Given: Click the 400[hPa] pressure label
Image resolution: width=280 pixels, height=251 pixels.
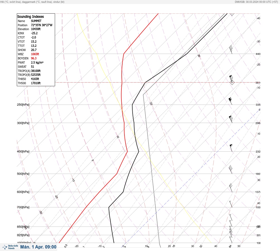Looking at the screenshot, I should [x=23, y=151].
